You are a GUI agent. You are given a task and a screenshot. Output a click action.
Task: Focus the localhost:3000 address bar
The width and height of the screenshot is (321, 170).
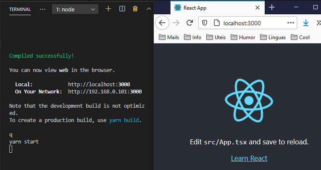(248, 23)
